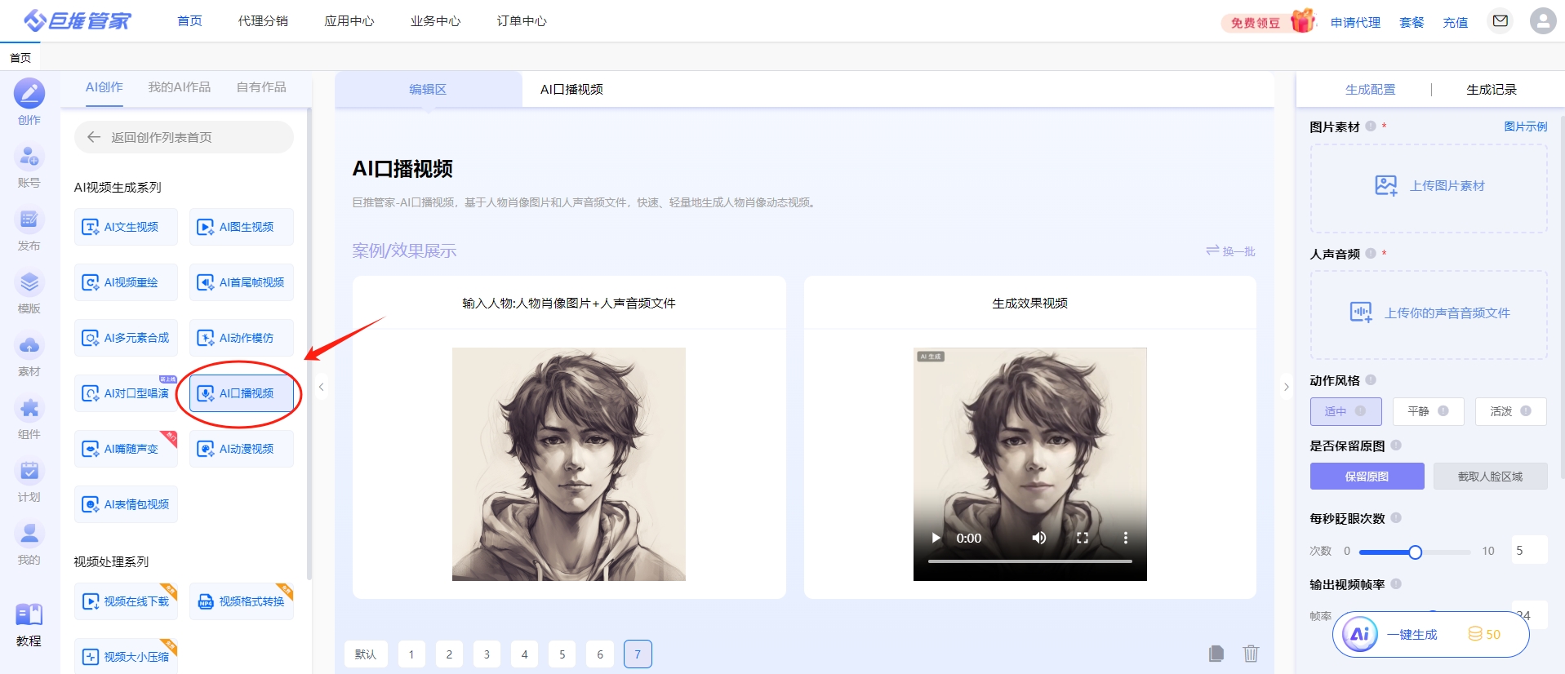Collapse the right config panel arrow
Image resolution: width=1565 pixels, height=674 pixels.
coord(1286,387)
